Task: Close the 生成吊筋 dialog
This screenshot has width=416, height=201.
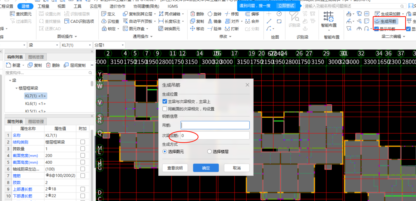Action: point(247,85)
